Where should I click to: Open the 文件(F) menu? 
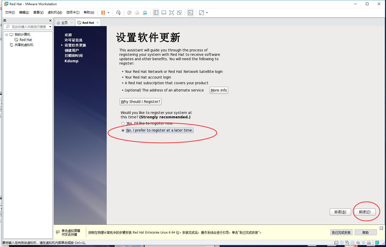(10, 12)
